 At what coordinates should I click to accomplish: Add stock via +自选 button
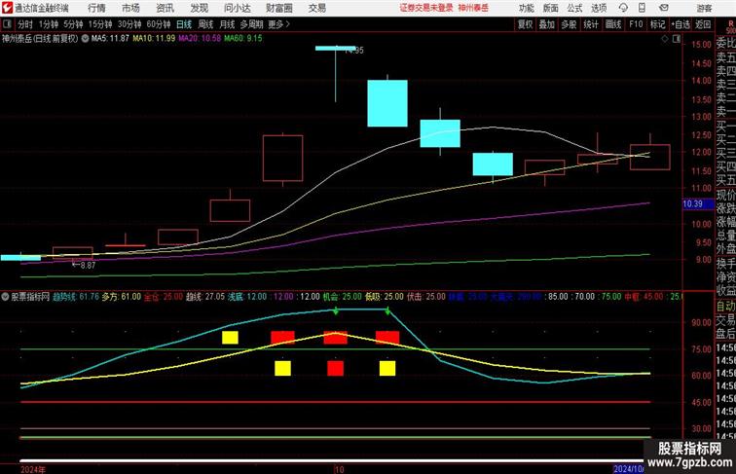tap(681, 24)
